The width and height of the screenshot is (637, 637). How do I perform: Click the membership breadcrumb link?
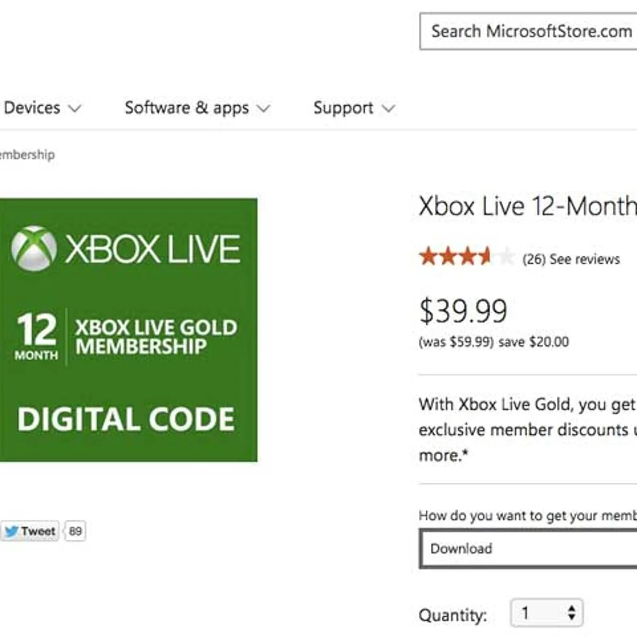27,154
